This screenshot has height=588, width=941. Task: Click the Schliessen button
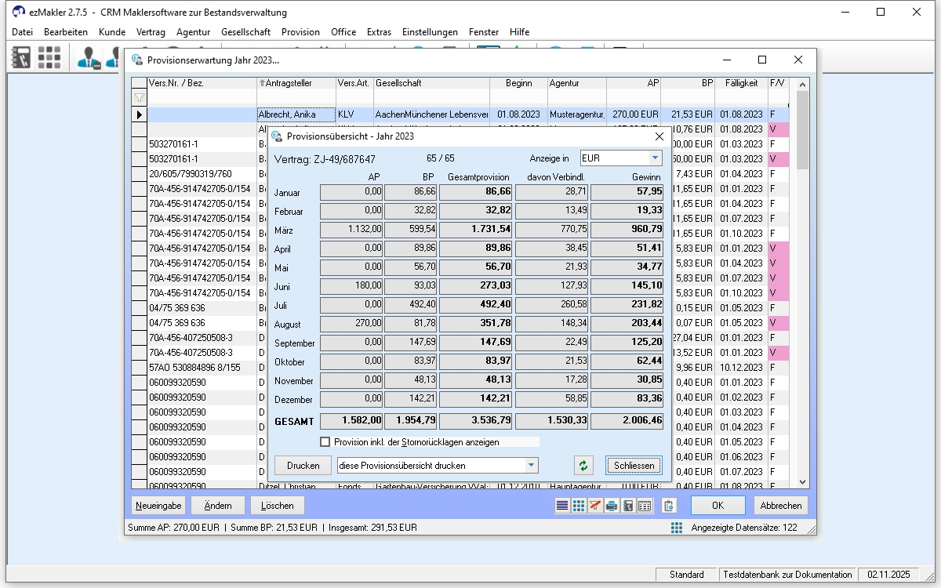(634, 466)
